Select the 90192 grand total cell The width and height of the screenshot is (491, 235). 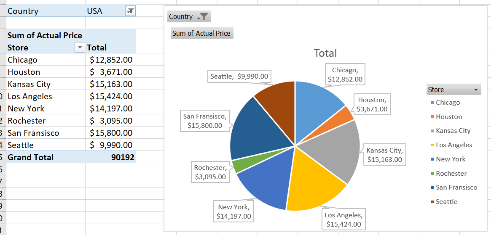tap(110, 157)
